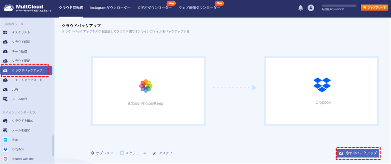
Task: Click the large Dropbox logo icon
Action: click(322, 85)
